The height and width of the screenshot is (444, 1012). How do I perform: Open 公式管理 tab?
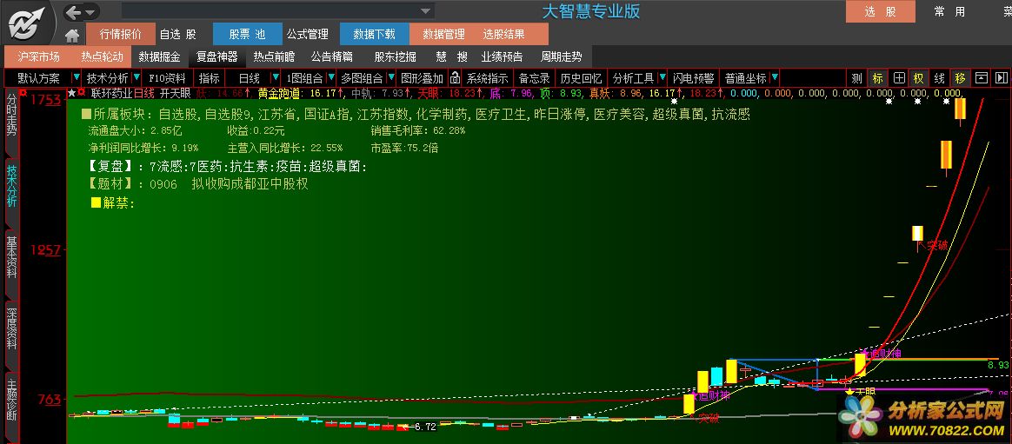(x=308, y=34)
